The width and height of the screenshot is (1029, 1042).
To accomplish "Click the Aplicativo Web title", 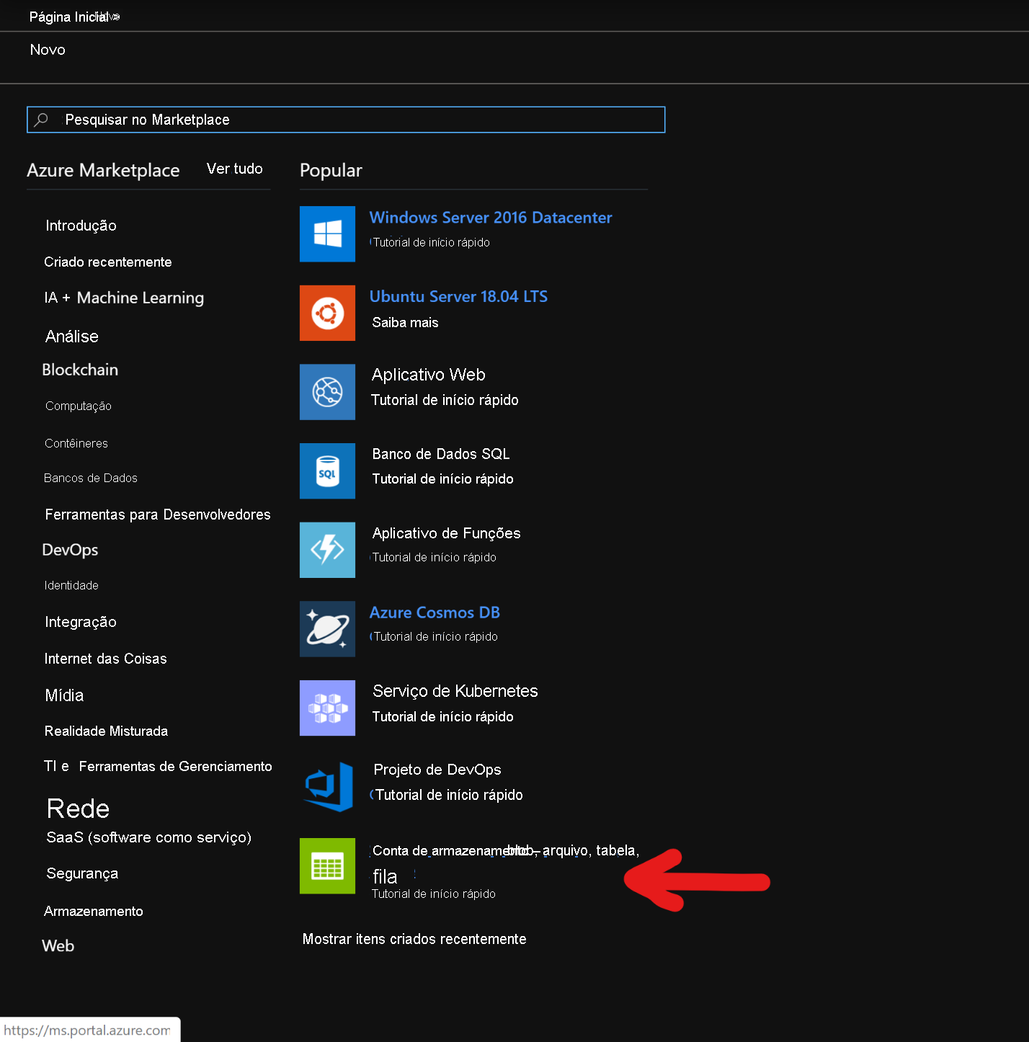I will tap(429, 375).
